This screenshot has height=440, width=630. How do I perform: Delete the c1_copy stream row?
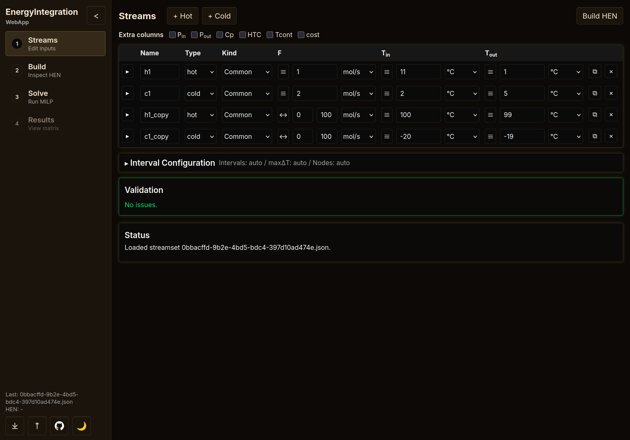pyautogui.click(x=611, y=136)
